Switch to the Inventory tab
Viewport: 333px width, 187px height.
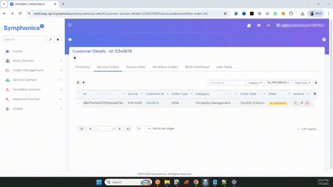click(x=83, y=67)
